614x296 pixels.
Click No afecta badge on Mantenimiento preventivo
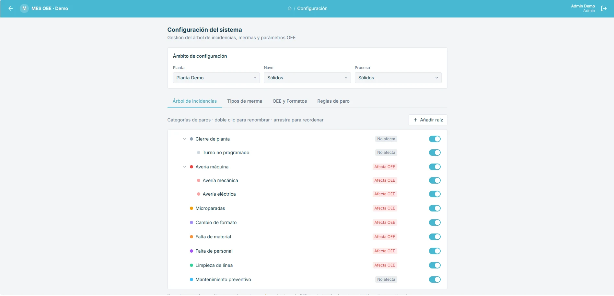[x=386, y=279]
